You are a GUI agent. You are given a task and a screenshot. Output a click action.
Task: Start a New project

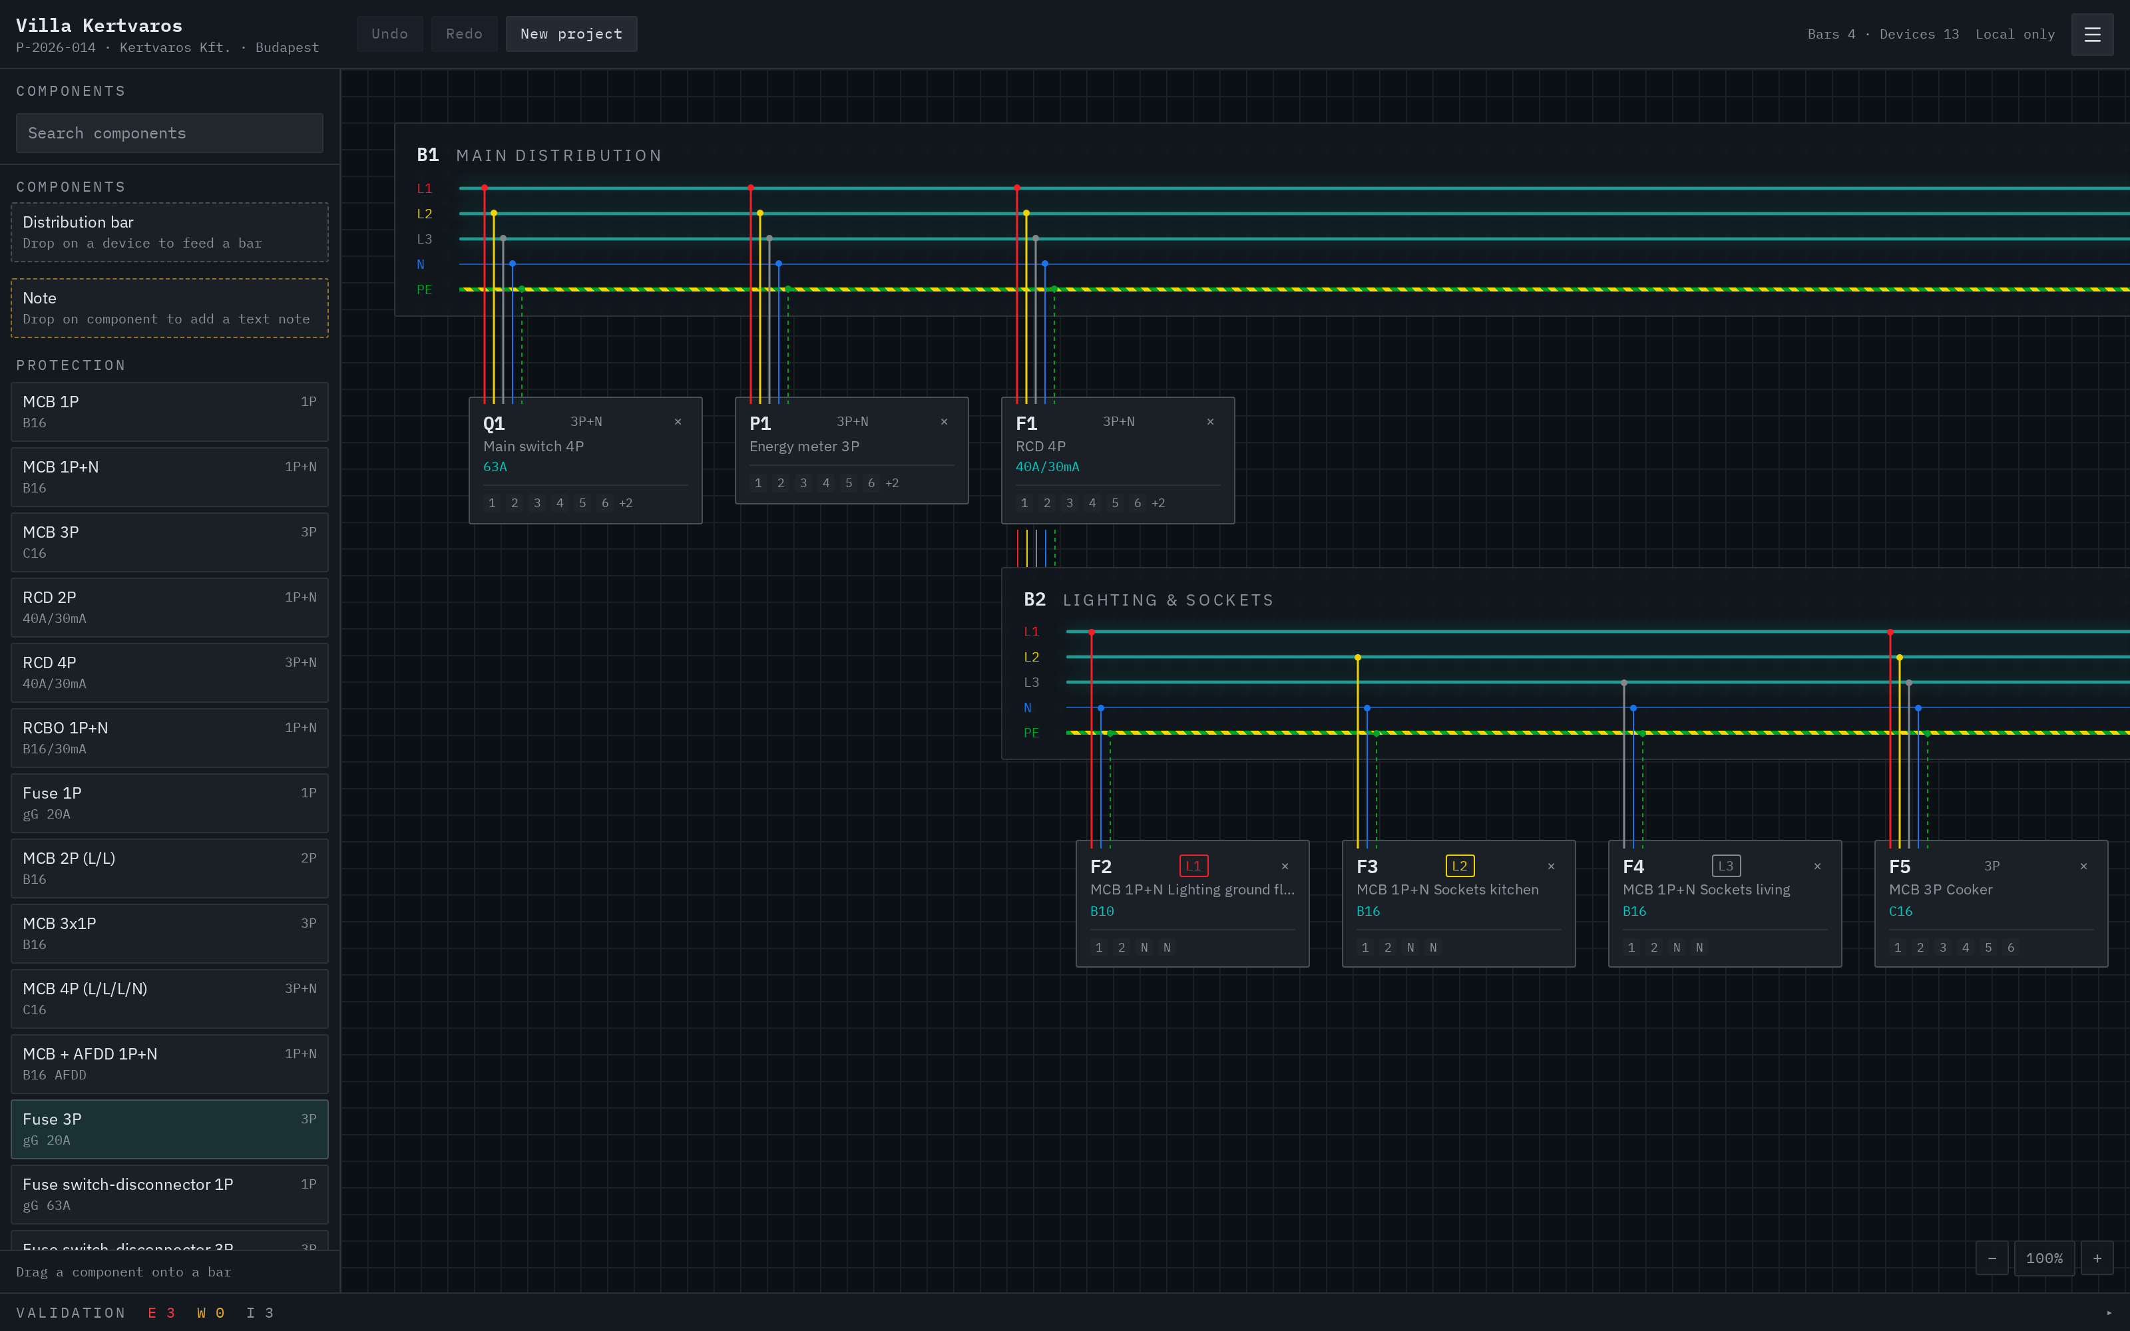(571, 33)
